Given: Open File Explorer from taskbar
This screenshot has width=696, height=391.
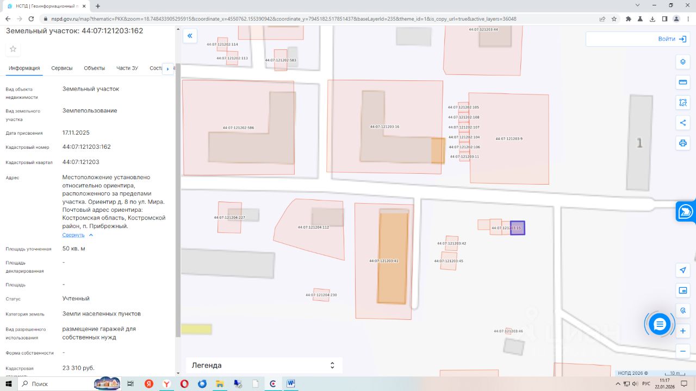Looking at the screenshot, I should (x=220, y=383).
